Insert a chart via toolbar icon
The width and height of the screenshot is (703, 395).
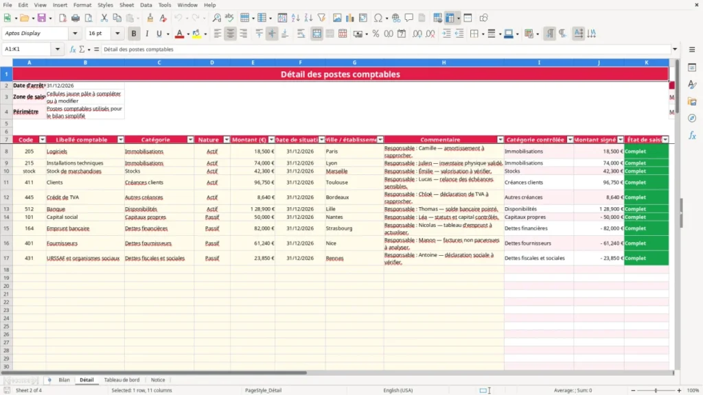[x=350, y=18]
